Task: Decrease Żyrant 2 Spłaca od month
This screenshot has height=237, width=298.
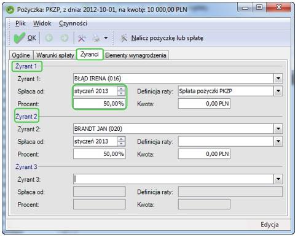Action: [x=121, y=144]
